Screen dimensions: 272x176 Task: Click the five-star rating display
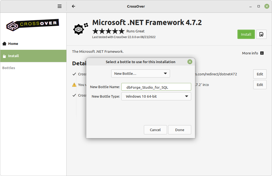coord(109,31)
